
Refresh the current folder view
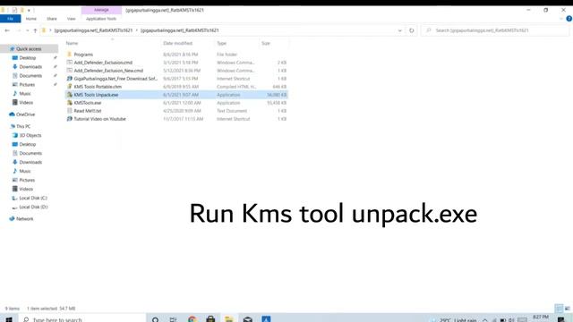tap(412, 30)
